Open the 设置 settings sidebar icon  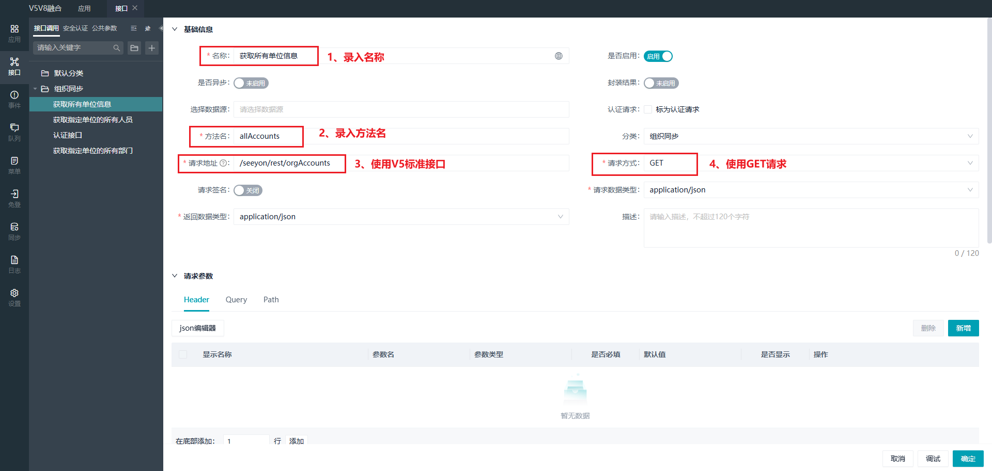[14, 298]
